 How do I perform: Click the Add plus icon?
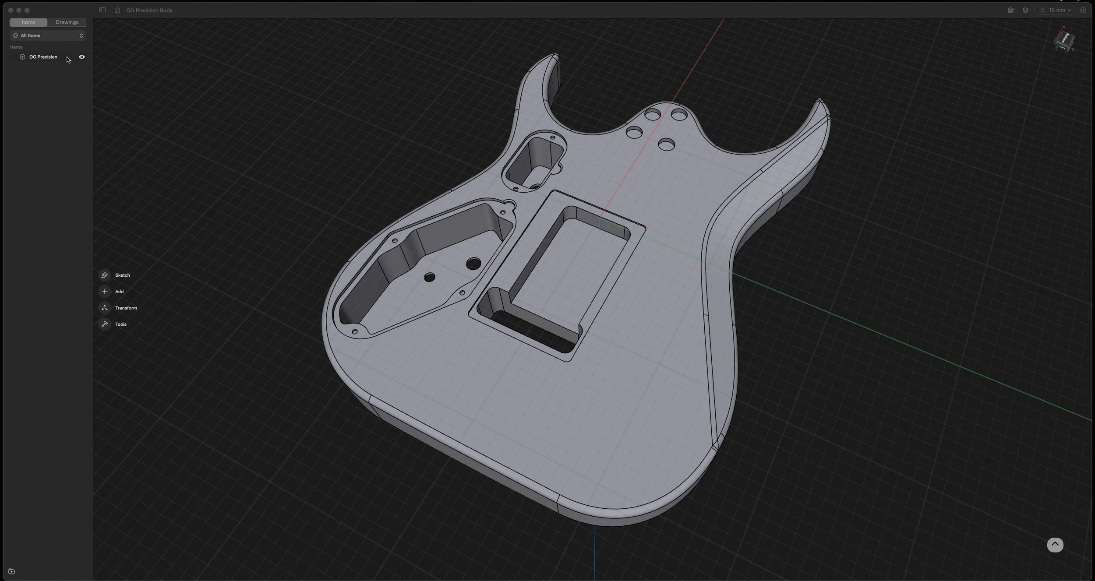[x=105, y=292]
